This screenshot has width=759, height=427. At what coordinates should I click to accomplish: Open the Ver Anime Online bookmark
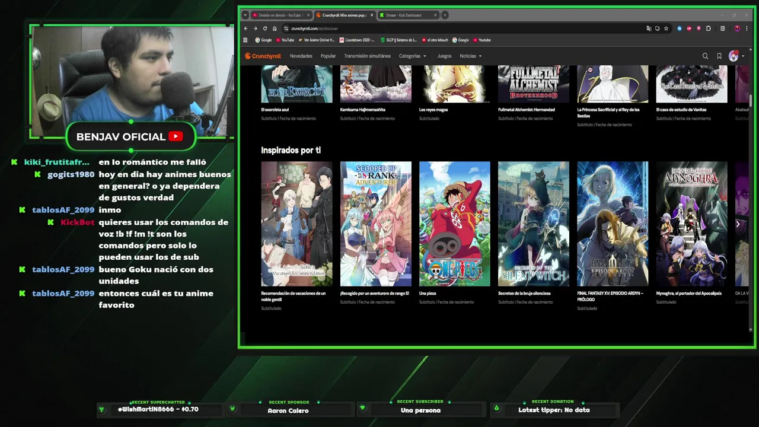317,40
